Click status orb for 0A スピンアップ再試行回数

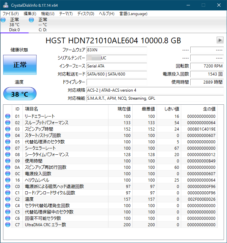[x=8, y=167]
